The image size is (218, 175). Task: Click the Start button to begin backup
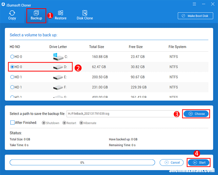coord(199,162)
